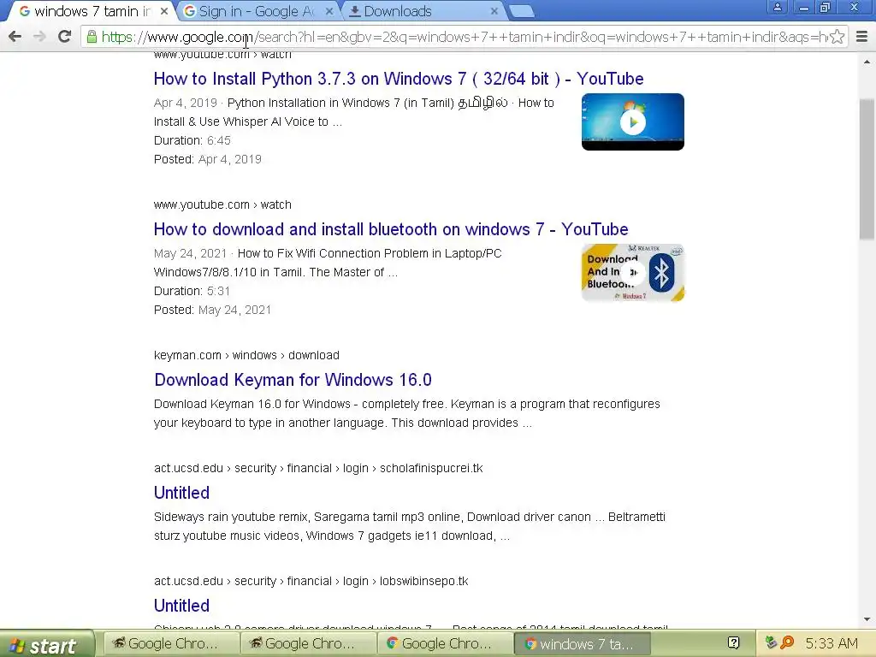Switch to the Downloads tab
Image resolution: width=876 pixels, height=657 pixels.
pyautogui.click(x=423, y=11)
